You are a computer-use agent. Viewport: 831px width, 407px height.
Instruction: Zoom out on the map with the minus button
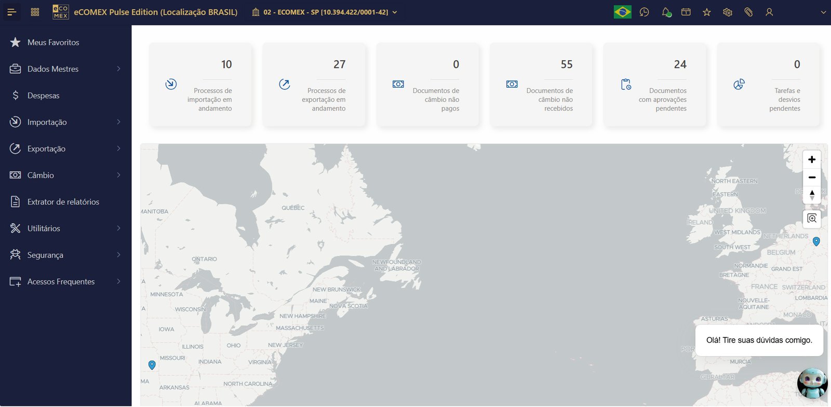point(812,177)
